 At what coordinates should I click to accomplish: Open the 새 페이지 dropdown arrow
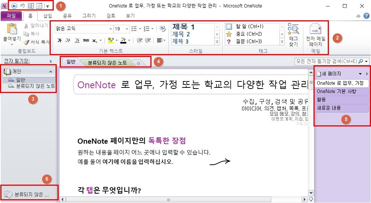[x=360, y=74]
